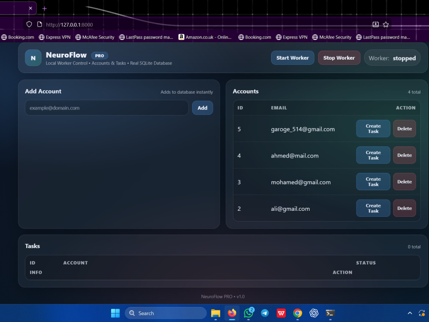Create Task for ahmed@mail.com
The width and height of the screenshot is (429, 322).
point(373,155)
